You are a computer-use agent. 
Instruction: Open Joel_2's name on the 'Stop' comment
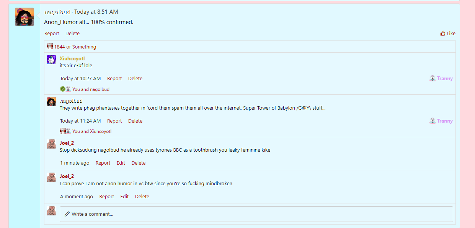pyautogui.click(x=67, y=143)
